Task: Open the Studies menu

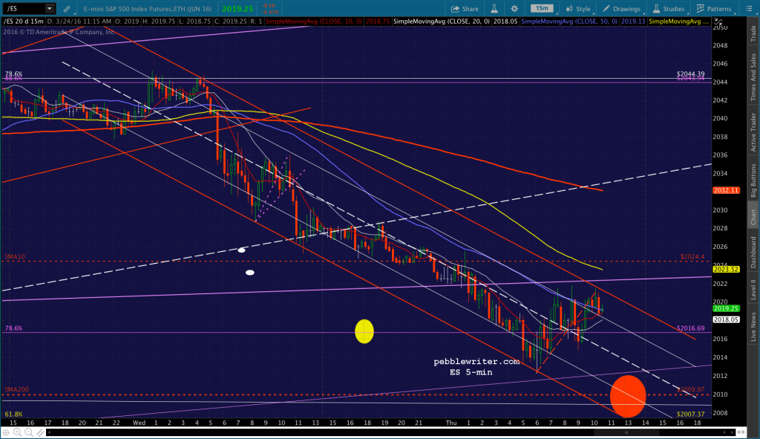Action: (x=668, y=9)
